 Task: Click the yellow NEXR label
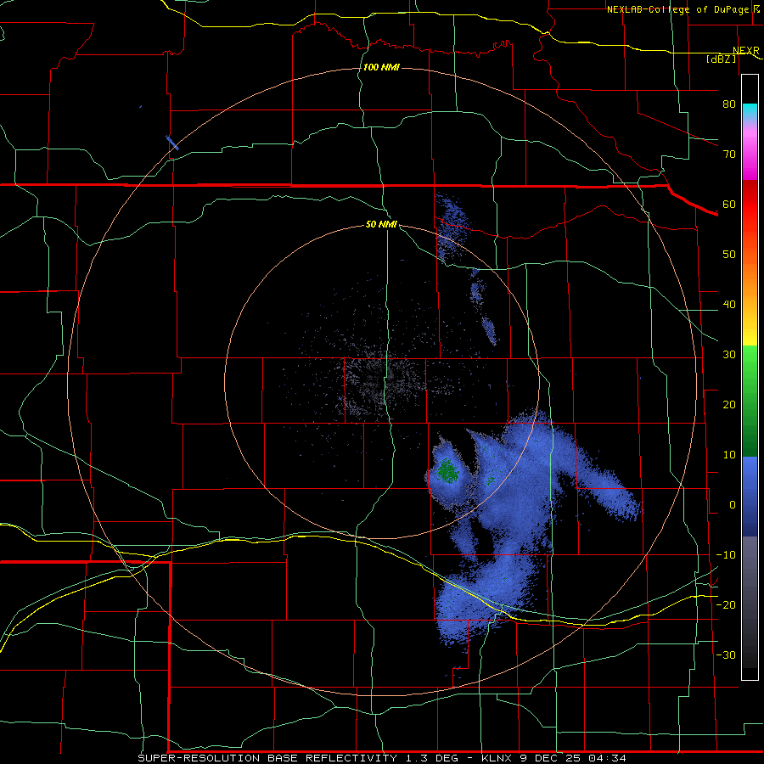(x=746, y=51)
